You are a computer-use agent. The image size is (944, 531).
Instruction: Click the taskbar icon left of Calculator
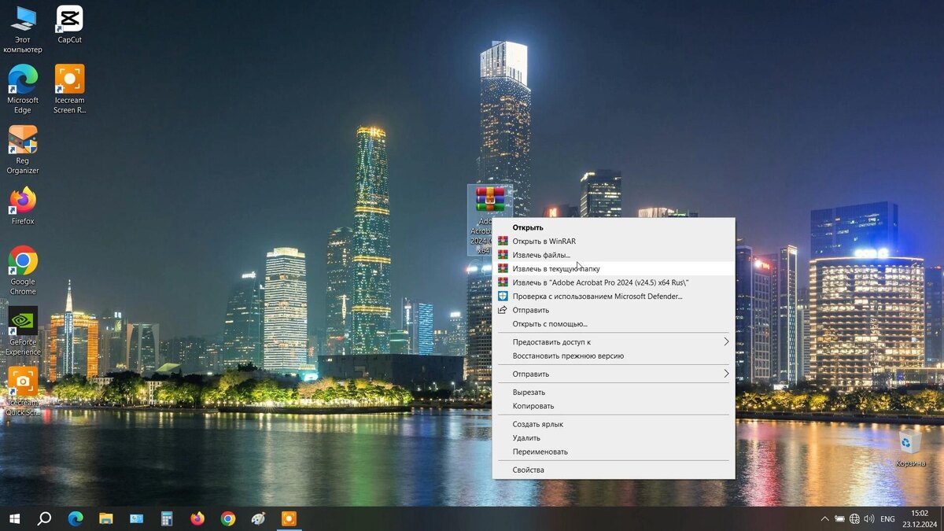136,518
